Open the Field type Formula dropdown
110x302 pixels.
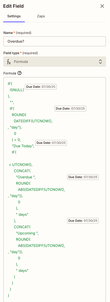(x=55, y=62)
